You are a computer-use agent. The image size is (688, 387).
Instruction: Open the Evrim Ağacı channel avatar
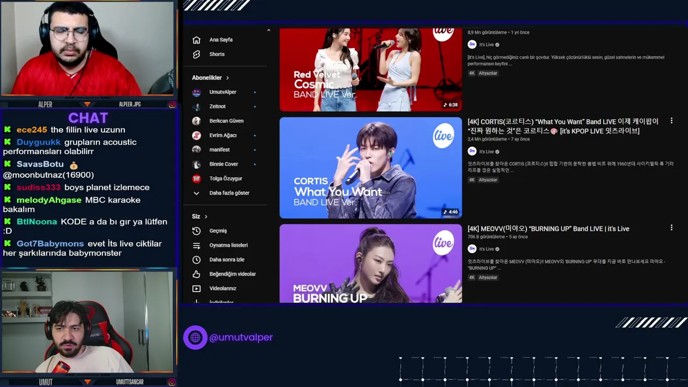point(196,135)
